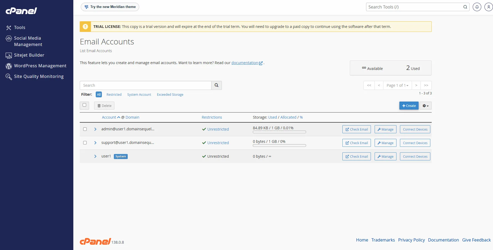This screenshot has height=250, width=493.
Task: Check Email for admin@user1 account
Action: pyautogui.click(x=356, y=129)
